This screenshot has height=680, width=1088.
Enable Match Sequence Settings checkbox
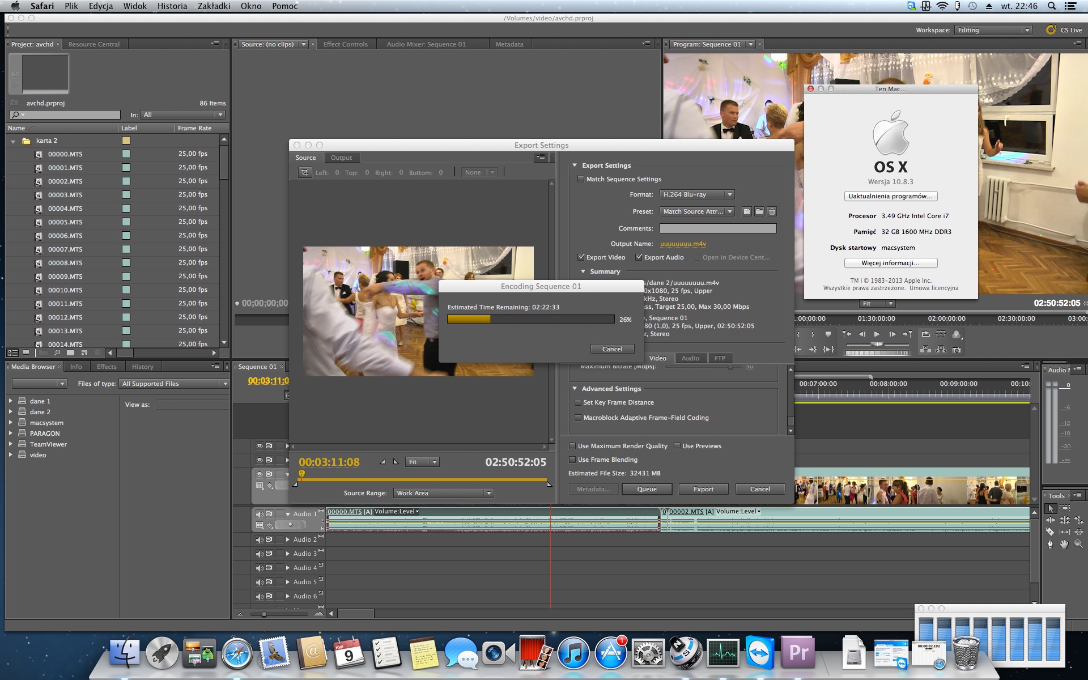tap(580, 179)
